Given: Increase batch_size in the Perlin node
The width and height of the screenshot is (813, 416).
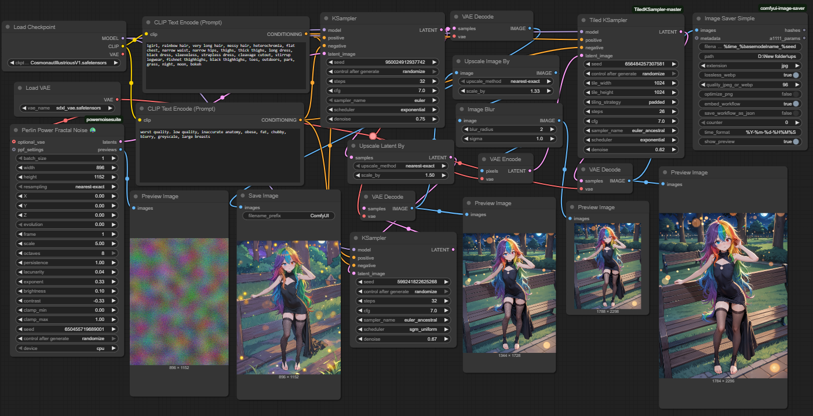Looking at the screenshot, I should pyautogui.click(x=114, y=158).
